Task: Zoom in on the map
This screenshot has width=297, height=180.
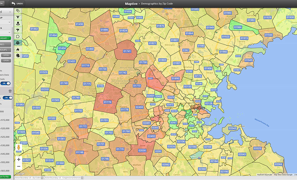Action: (x=19, y=160)
